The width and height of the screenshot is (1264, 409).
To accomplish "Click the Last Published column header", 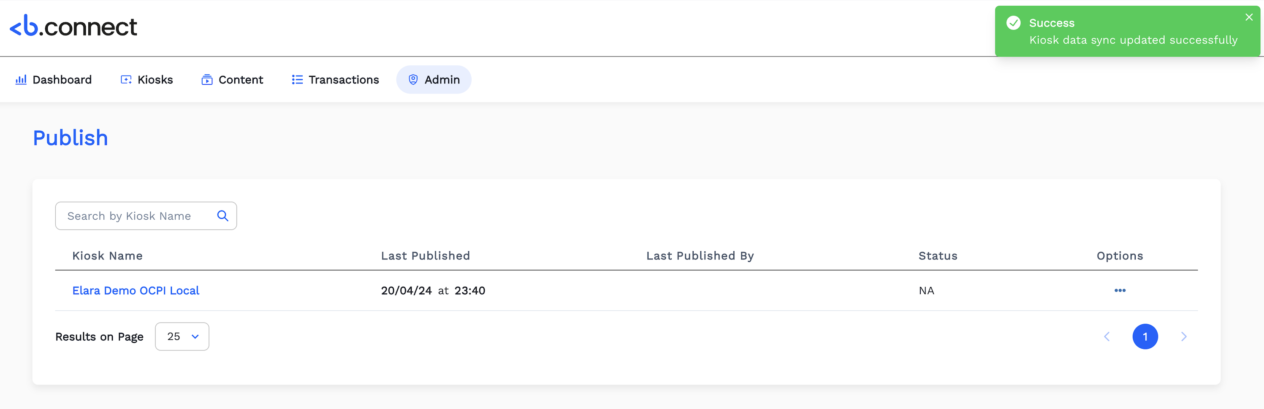I will [426, 256].
